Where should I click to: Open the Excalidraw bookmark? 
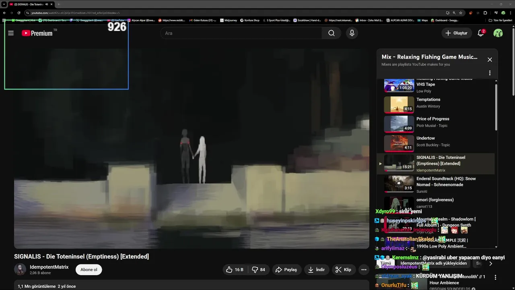point(307,20)
